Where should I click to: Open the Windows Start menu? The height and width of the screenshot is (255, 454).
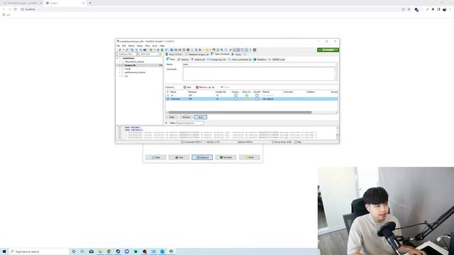tap(4, 251)
